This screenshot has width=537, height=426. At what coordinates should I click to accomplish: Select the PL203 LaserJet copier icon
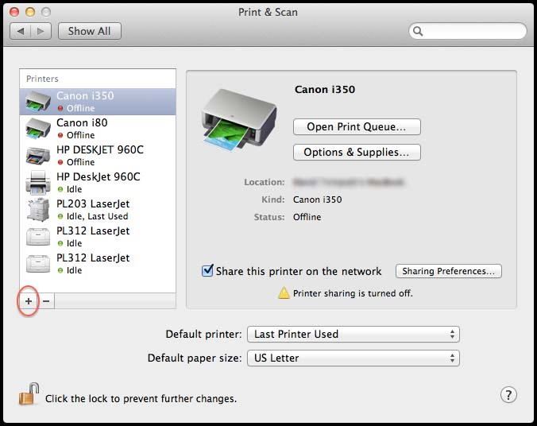(x=38, y=209)
